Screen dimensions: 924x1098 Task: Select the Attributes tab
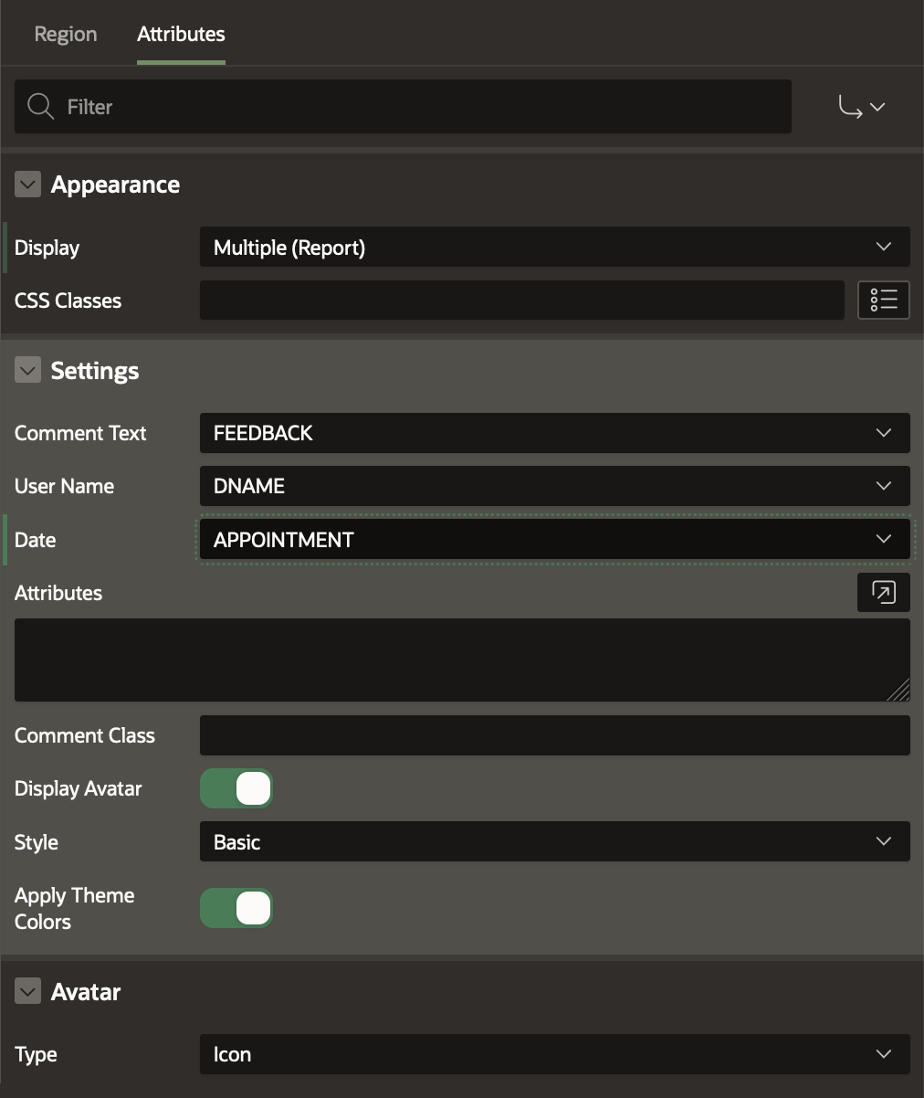point(181,35)
